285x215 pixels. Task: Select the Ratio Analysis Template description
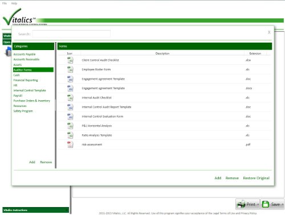coord(97,135)
